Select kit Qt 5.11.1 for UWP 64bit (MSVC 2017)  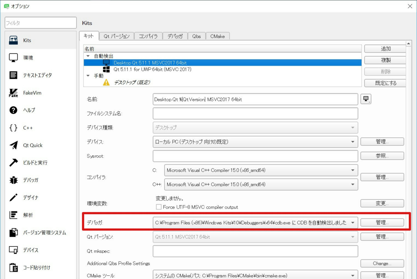223,69
